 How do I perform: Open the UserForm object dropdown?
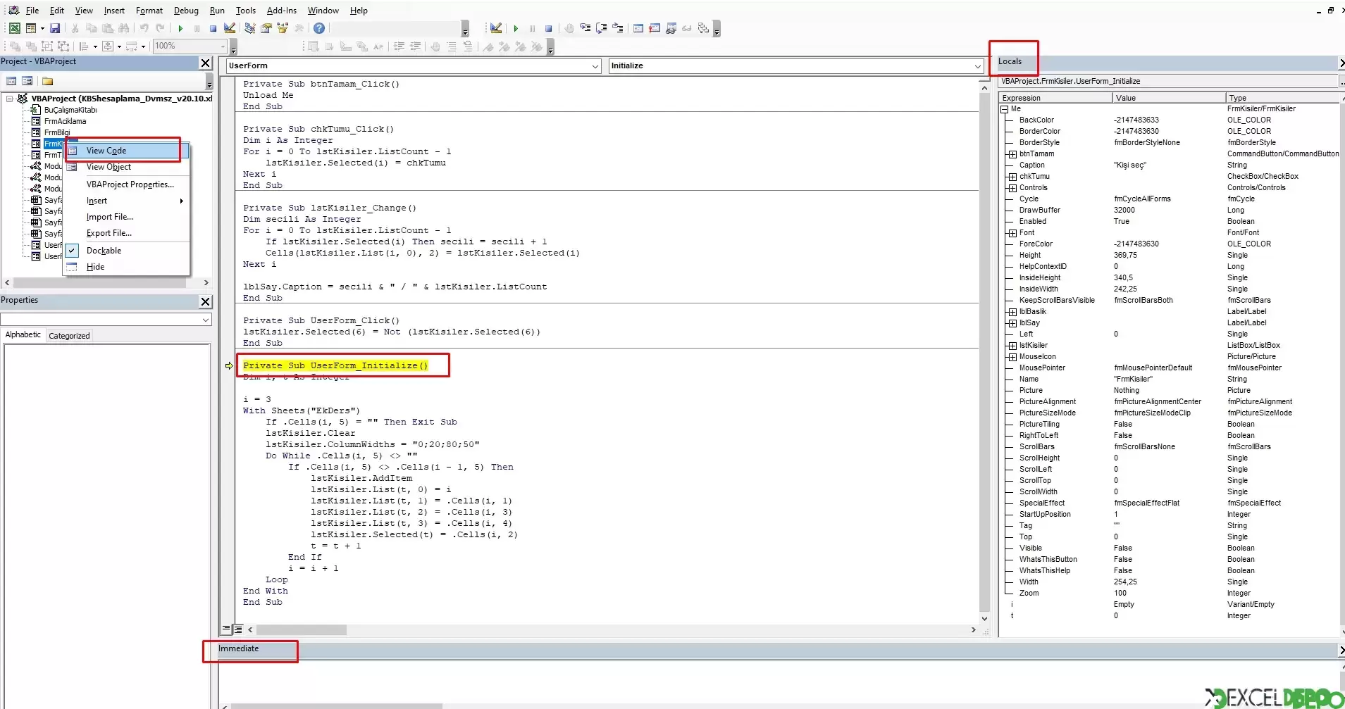[x=595, y=66]
